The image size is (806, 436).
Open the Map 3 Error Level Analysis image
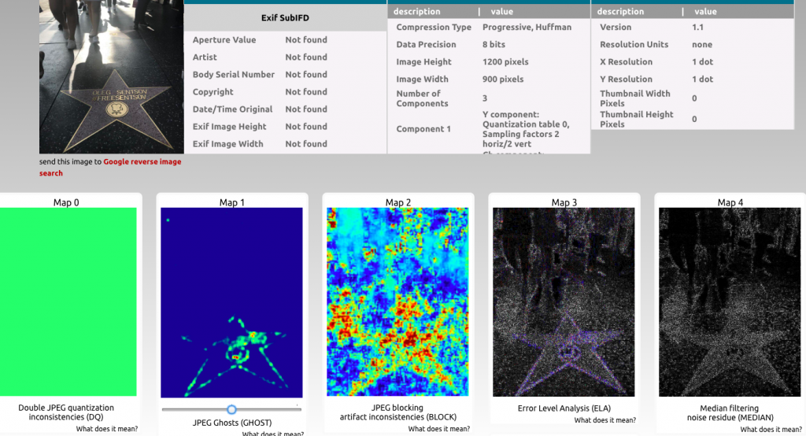[564, 302]
